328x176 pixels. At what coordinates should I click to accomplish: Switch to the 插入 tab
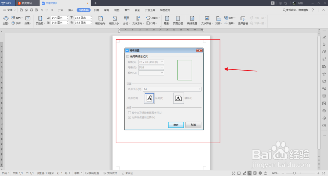(71, 10)
